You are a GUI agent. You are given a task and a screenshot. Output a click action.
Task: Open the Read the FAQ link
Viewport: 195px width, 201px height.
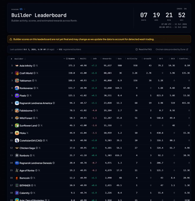[x=144, y=49]
